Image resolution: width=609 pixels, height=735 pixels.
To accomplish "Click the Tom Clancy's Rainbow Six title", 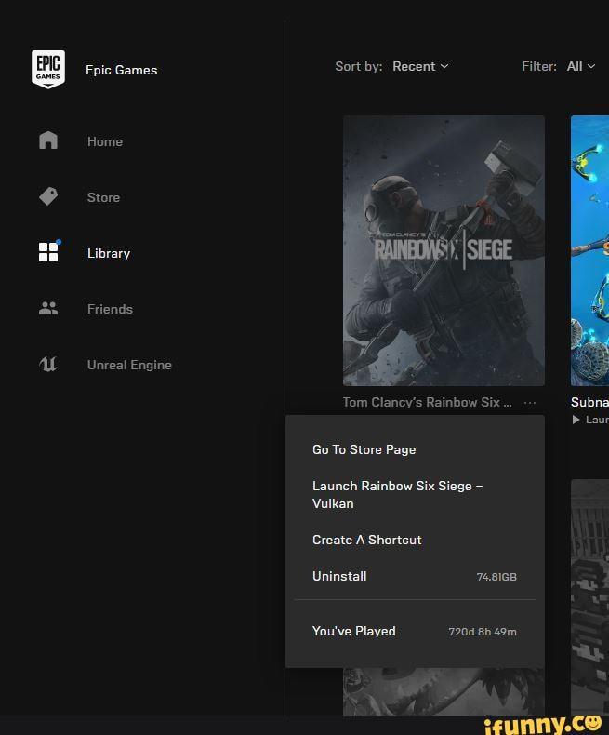I will [x=428, y=402].
